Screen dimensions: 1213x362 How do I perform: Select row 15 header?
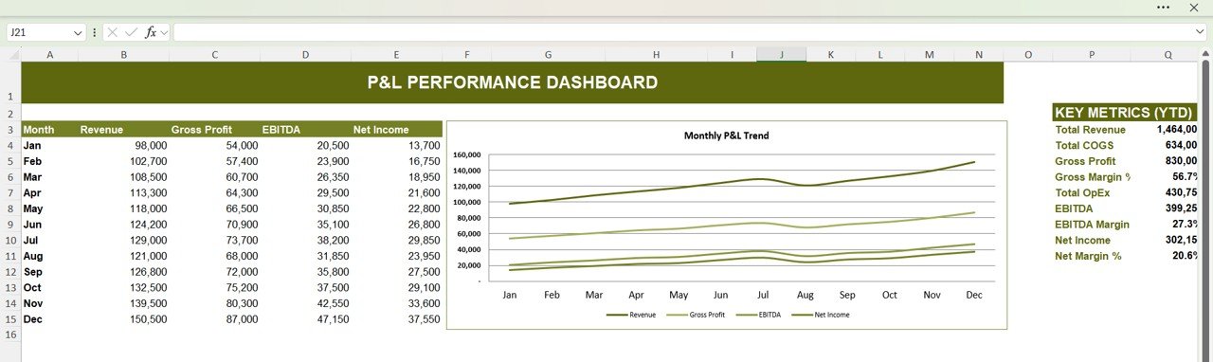pos(9,319)
